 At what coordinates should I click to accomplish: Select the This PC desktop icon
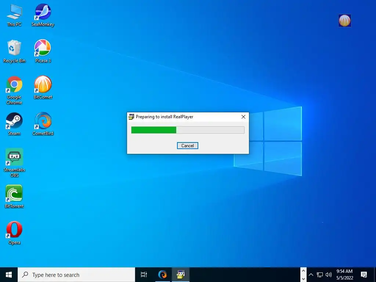14,15
